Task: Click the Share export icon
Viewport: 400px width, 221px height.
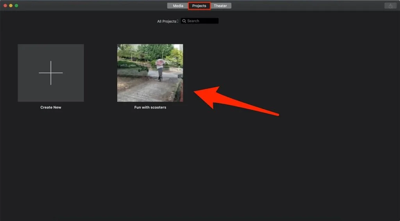Action: [x=390, y=6]
